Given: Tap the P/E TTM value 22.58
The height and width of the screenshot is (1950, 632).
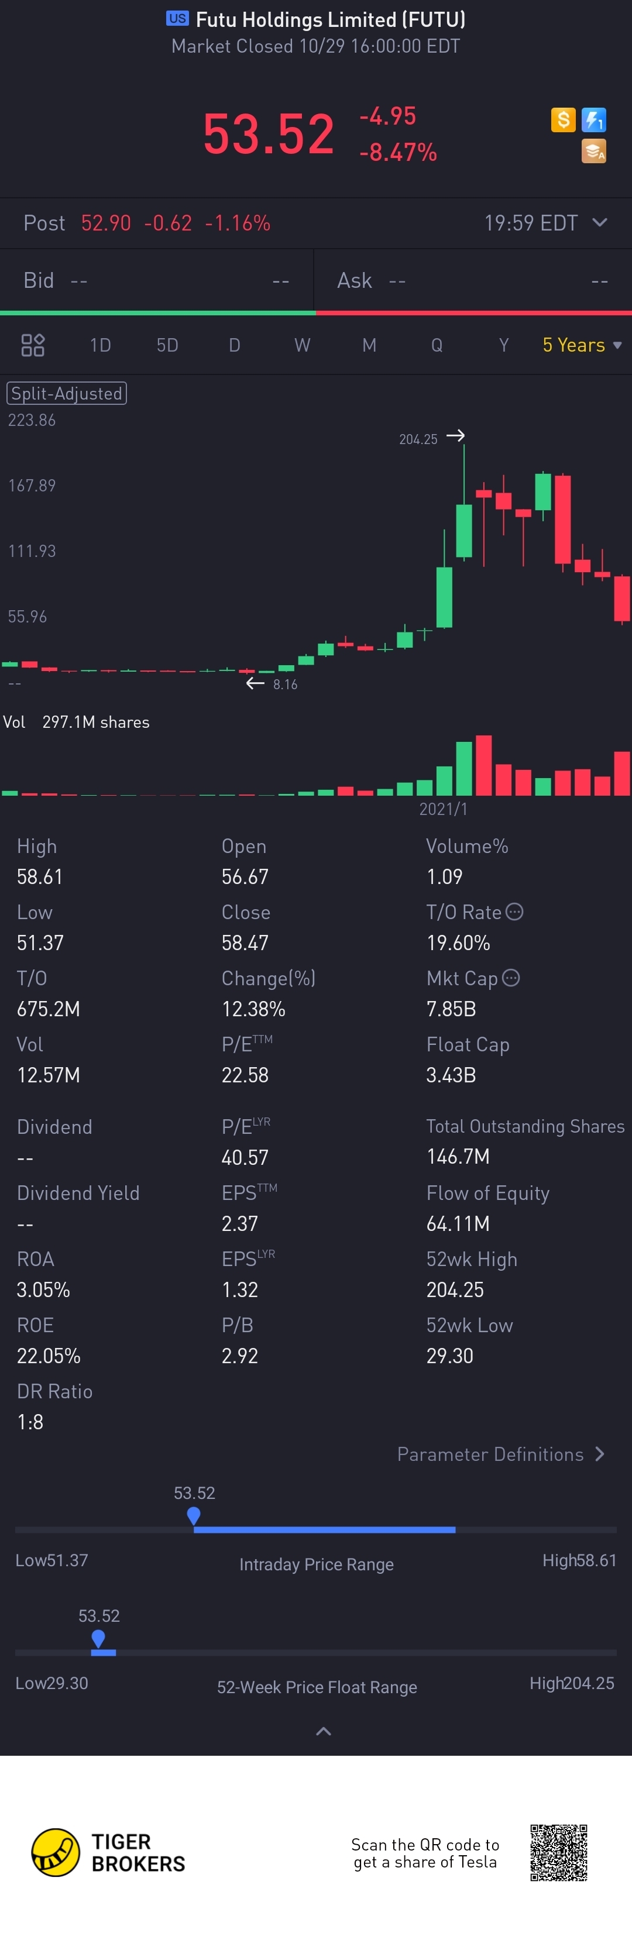Looking at the screenshot, I should (245, 1075).
